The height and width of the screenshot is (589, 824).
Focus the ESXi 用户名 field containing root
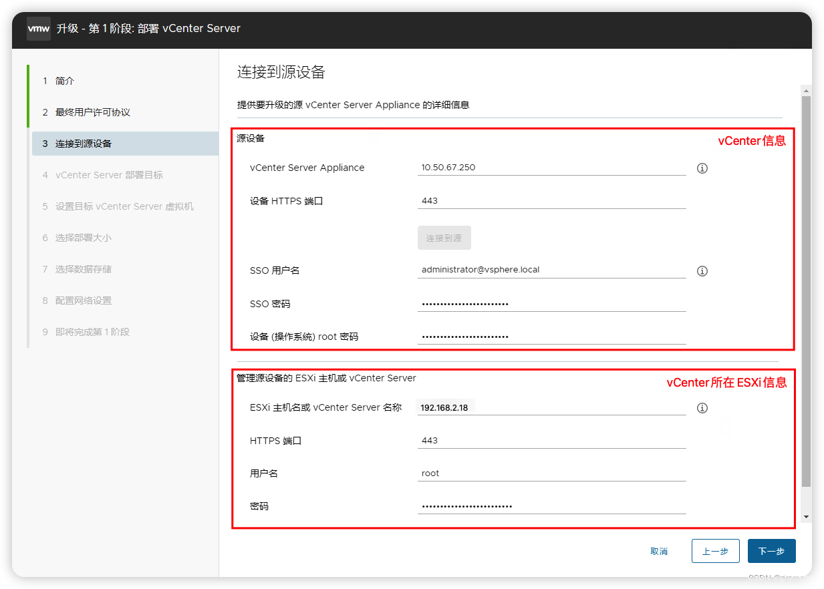(552, 473)
